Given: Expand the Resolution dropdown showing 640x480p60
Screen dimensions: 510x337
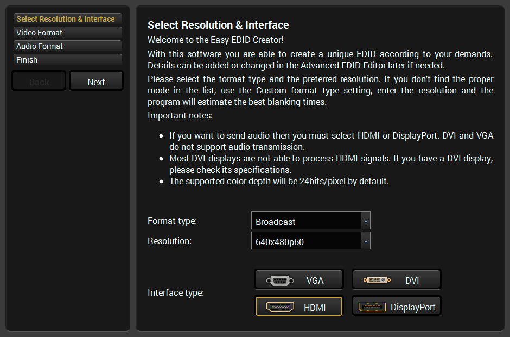Looking at the screenshot, I should (x=306, y=241).
